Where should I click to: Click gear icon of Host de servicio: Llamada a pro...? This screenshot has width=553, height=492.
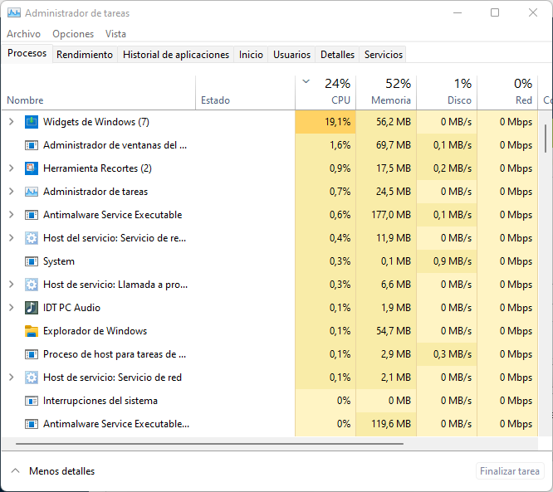(x=32, y=285)
